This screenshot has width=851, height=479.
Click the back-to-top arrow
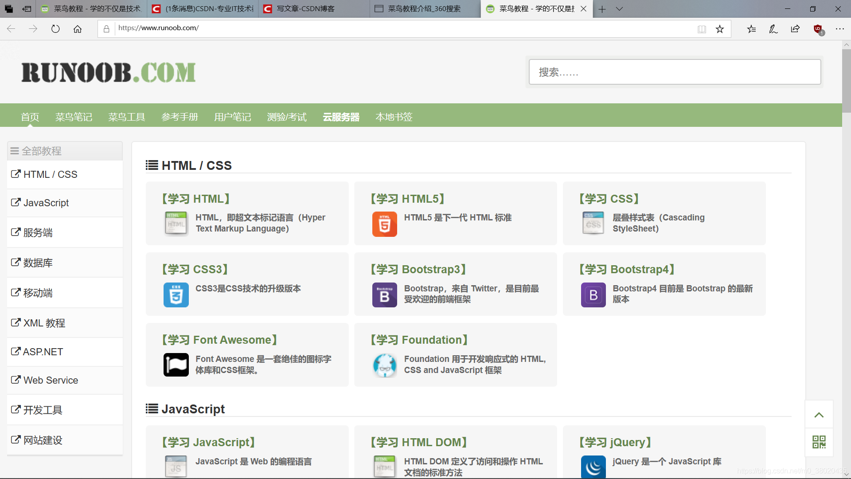tap(819, 414)
